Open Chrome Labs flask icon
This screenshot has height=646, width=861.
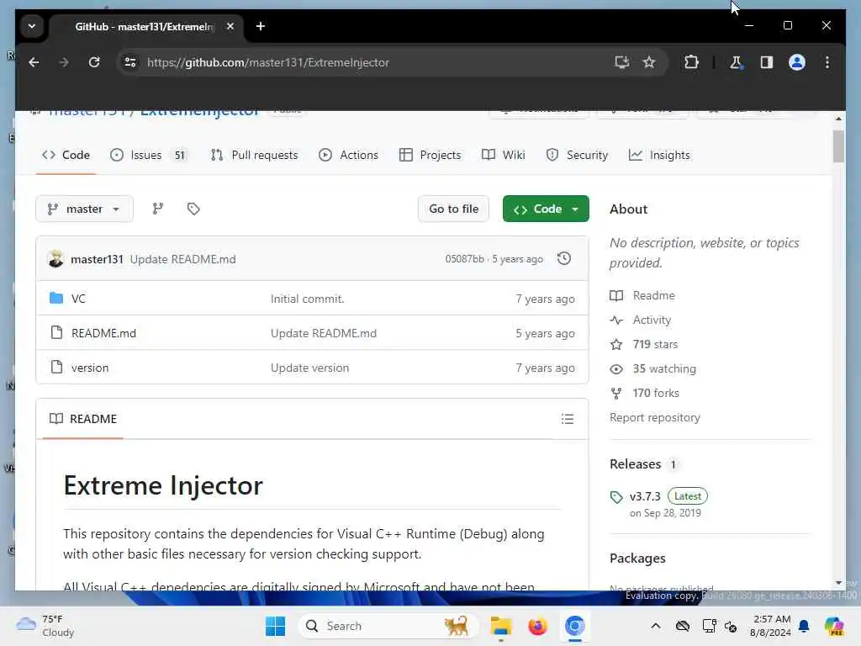(736, 62)
